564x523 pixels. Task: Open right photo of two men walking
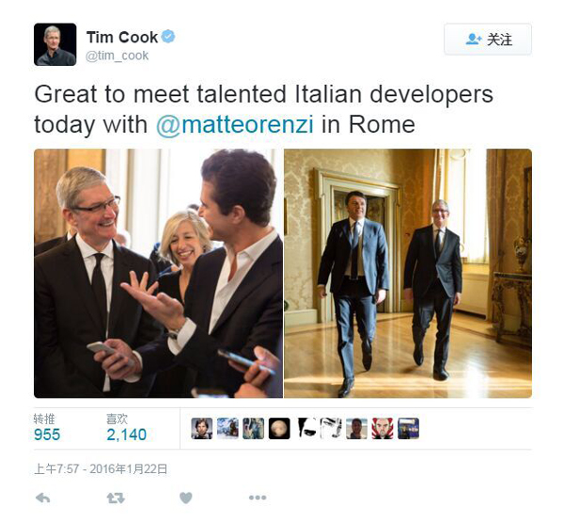pyautogui.click(x=408, y=273)
